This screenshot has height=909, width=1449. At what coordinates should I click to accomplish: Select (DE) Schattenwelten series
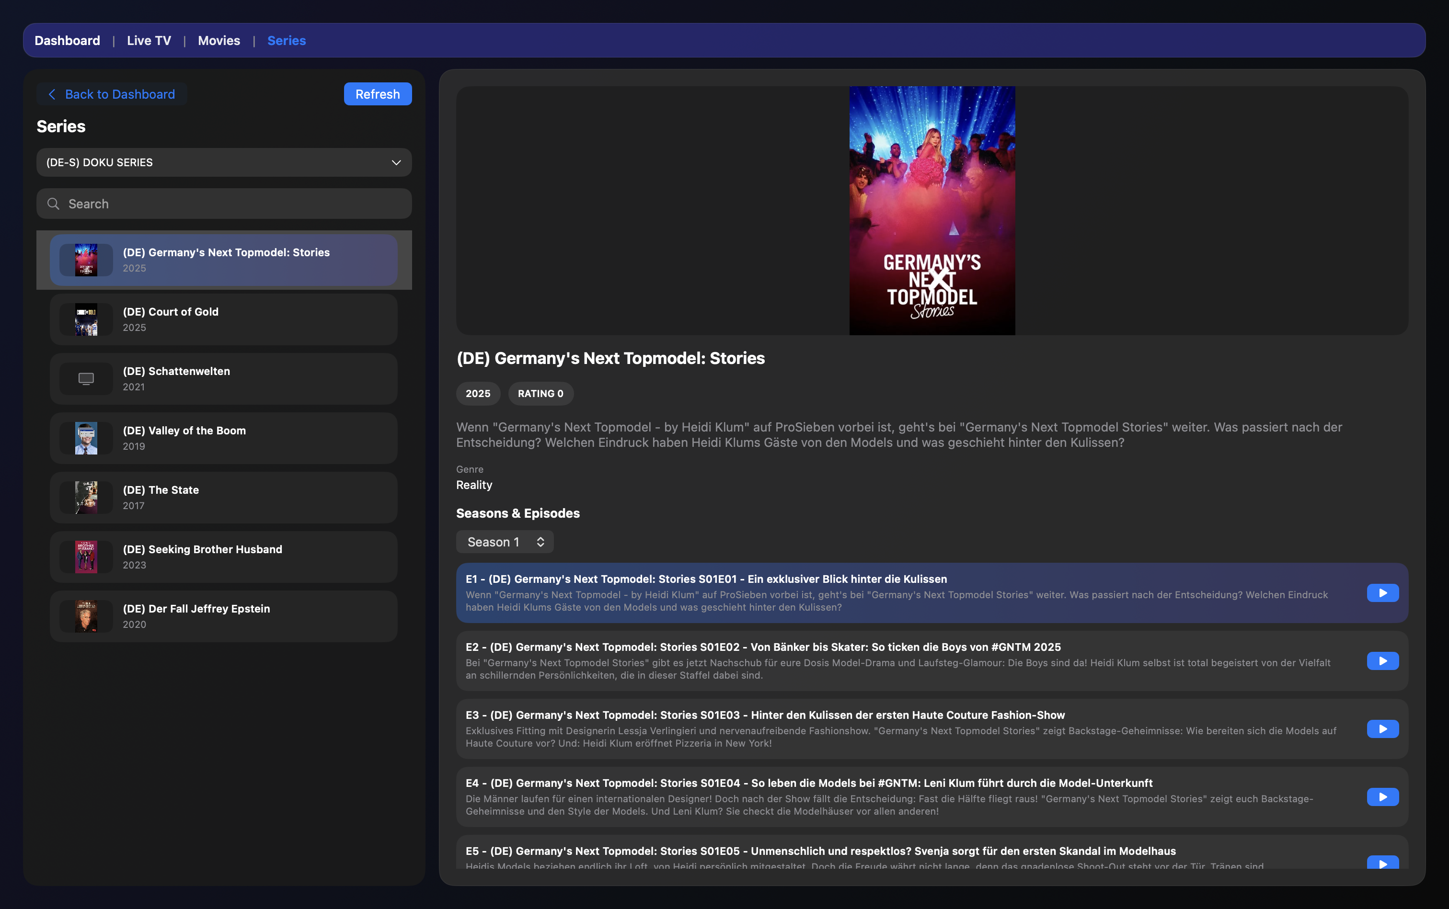tap(224, 379)
